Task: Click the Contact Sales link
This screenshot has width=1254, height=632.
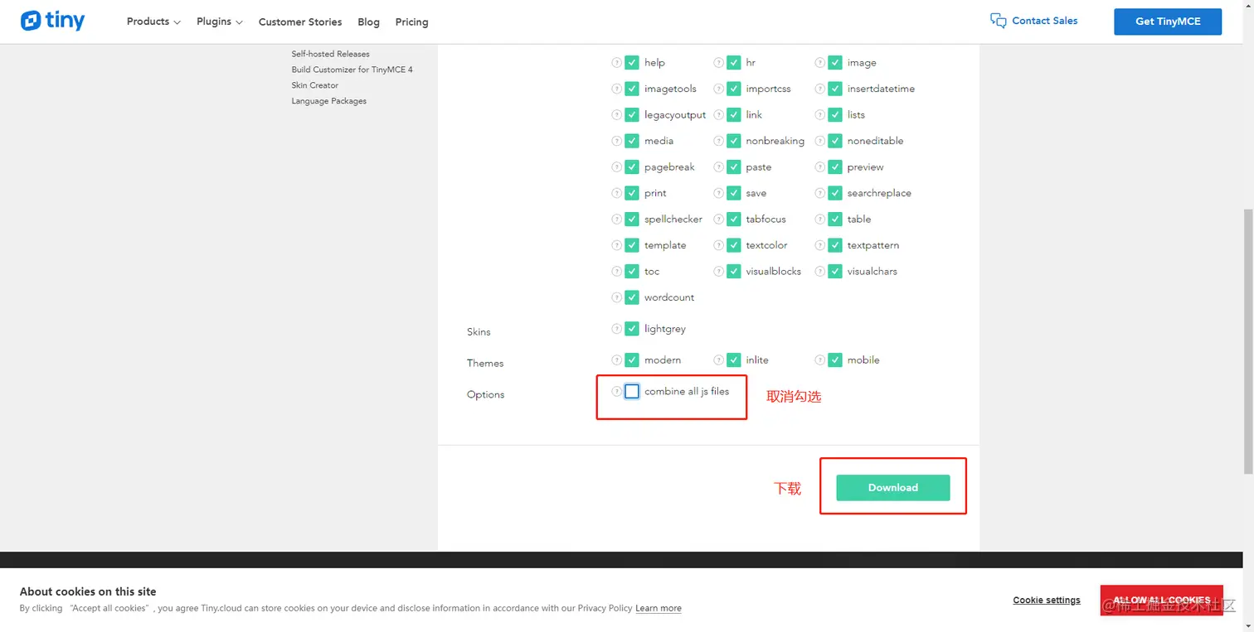Action: pos(1045,21)
